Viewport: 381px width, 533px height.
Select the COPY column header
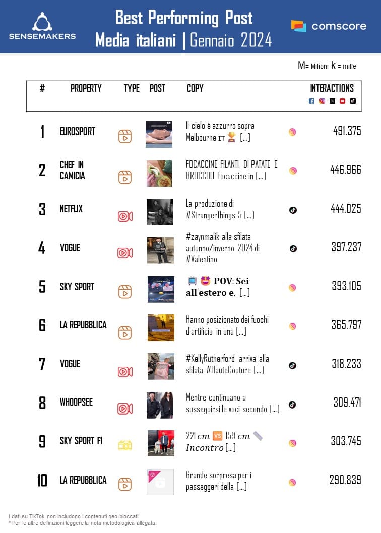(x=195, y=88)
